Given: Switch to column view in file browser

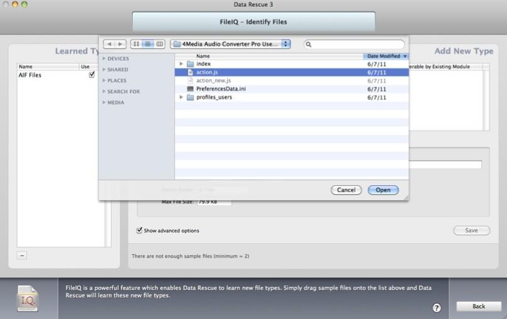Looking at the screenshot, I should click(159, 44).
